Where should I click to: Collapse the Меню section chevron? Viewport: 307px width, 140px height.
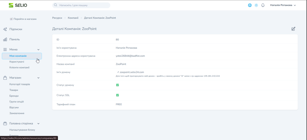pos(38,49)
